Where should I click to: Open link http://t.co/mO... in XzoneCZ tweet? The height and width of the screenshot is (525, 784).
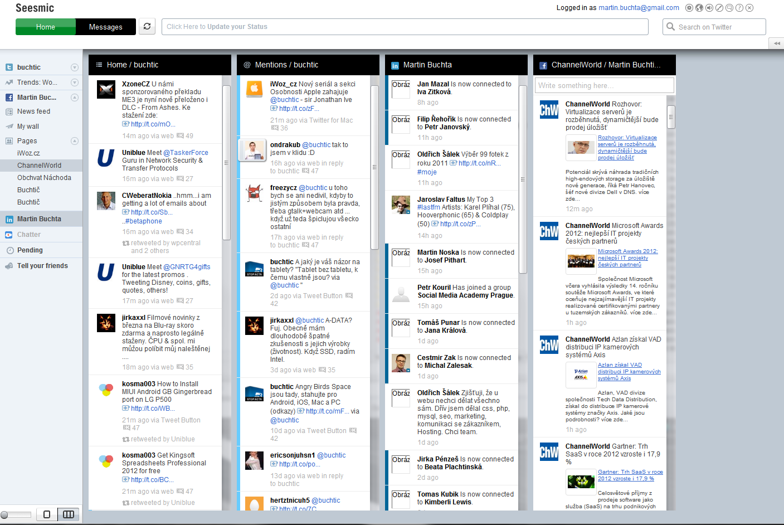(x=153, y=124)
